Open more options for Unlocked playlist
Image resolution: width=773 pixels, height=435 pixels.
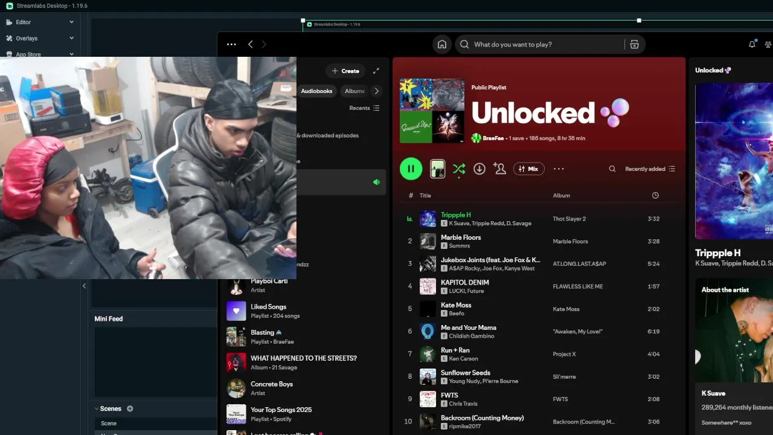(x=559, y=169)
